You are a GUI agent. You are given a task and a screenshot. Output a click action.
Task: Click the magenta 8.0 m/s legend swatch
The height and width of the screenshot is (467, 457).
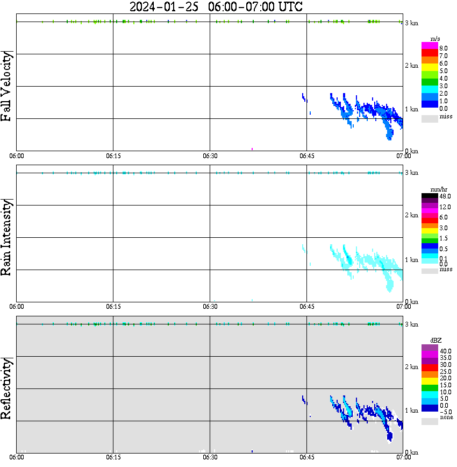[x=430, y=46]
